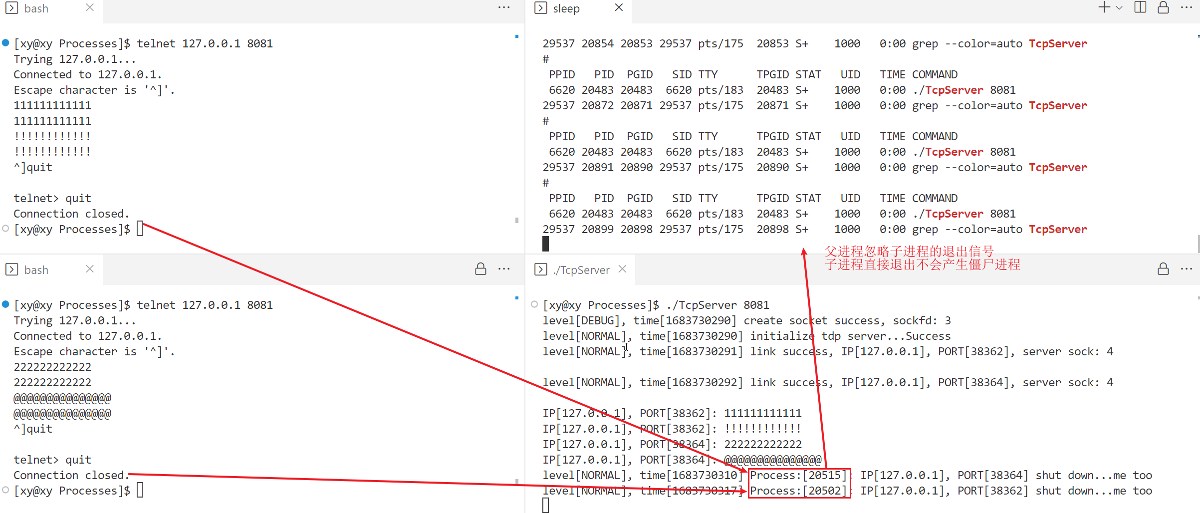Focus the empty prompt after the 222222222222 telnet session
Screen dimensions: 1200x513
[140, 491]
